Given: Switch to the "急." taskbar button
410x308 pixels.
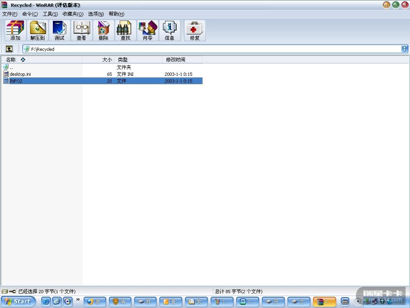Looking at the screenshot, I should (95, 302).
